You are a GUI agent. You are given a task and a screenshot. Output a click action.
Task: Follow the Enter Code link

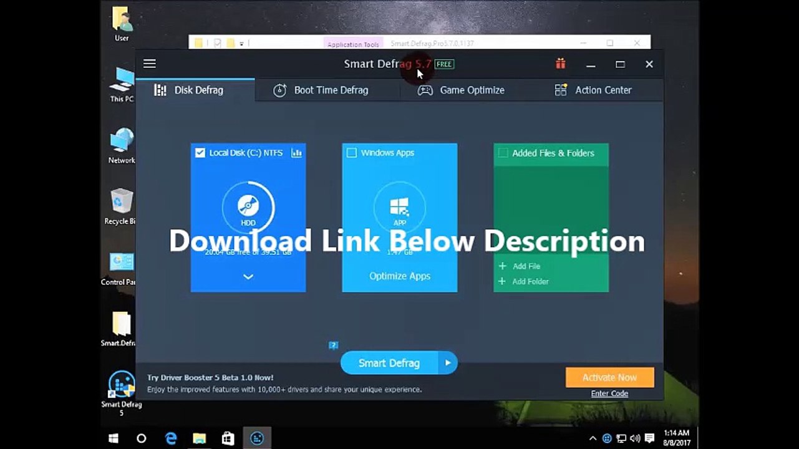609,393
